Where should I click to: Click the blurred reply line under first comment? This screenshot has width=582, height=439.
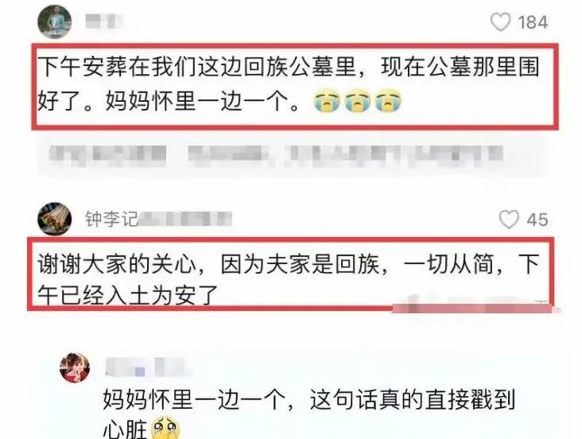click(x=277, y=156)
